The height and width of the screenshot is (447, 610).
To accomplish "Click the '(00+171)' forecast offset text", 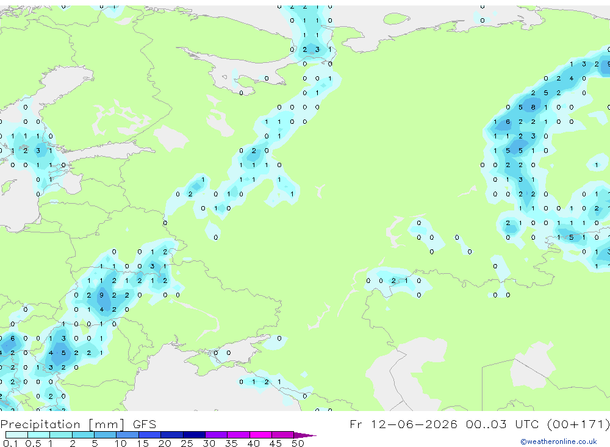I will [578, 424].
